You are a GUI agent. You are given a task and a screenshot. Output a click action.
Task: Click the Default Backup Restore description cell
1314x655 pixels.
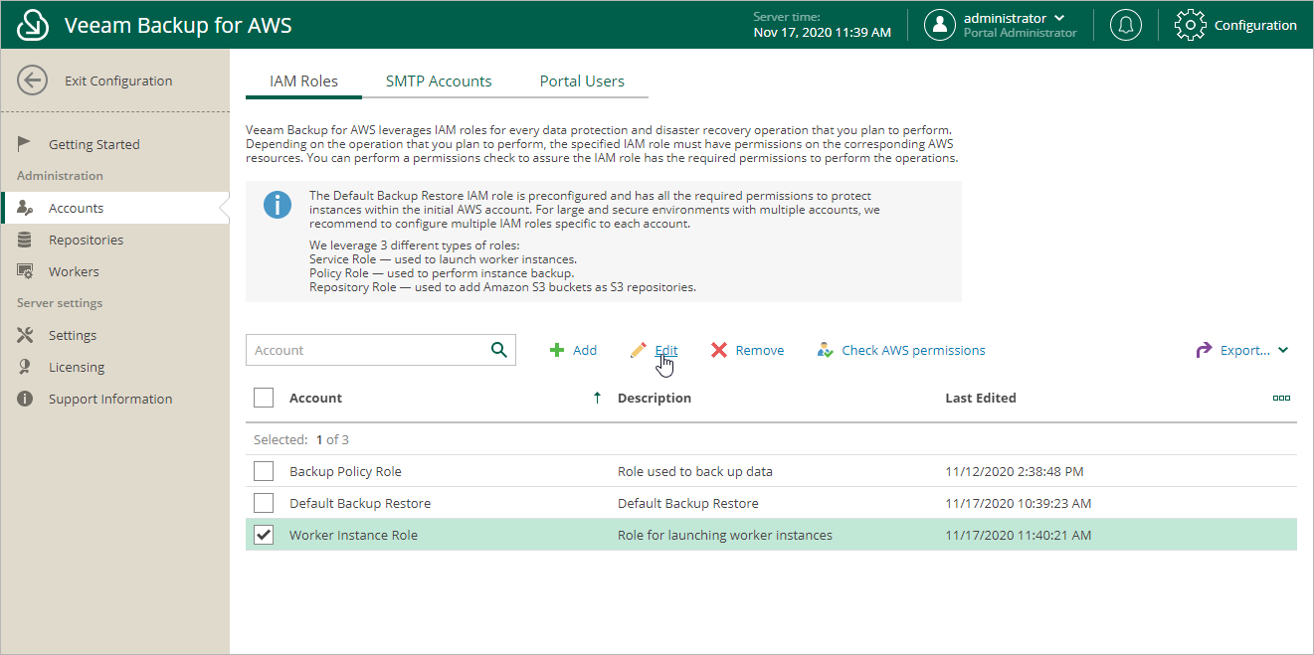coord(688,503)
